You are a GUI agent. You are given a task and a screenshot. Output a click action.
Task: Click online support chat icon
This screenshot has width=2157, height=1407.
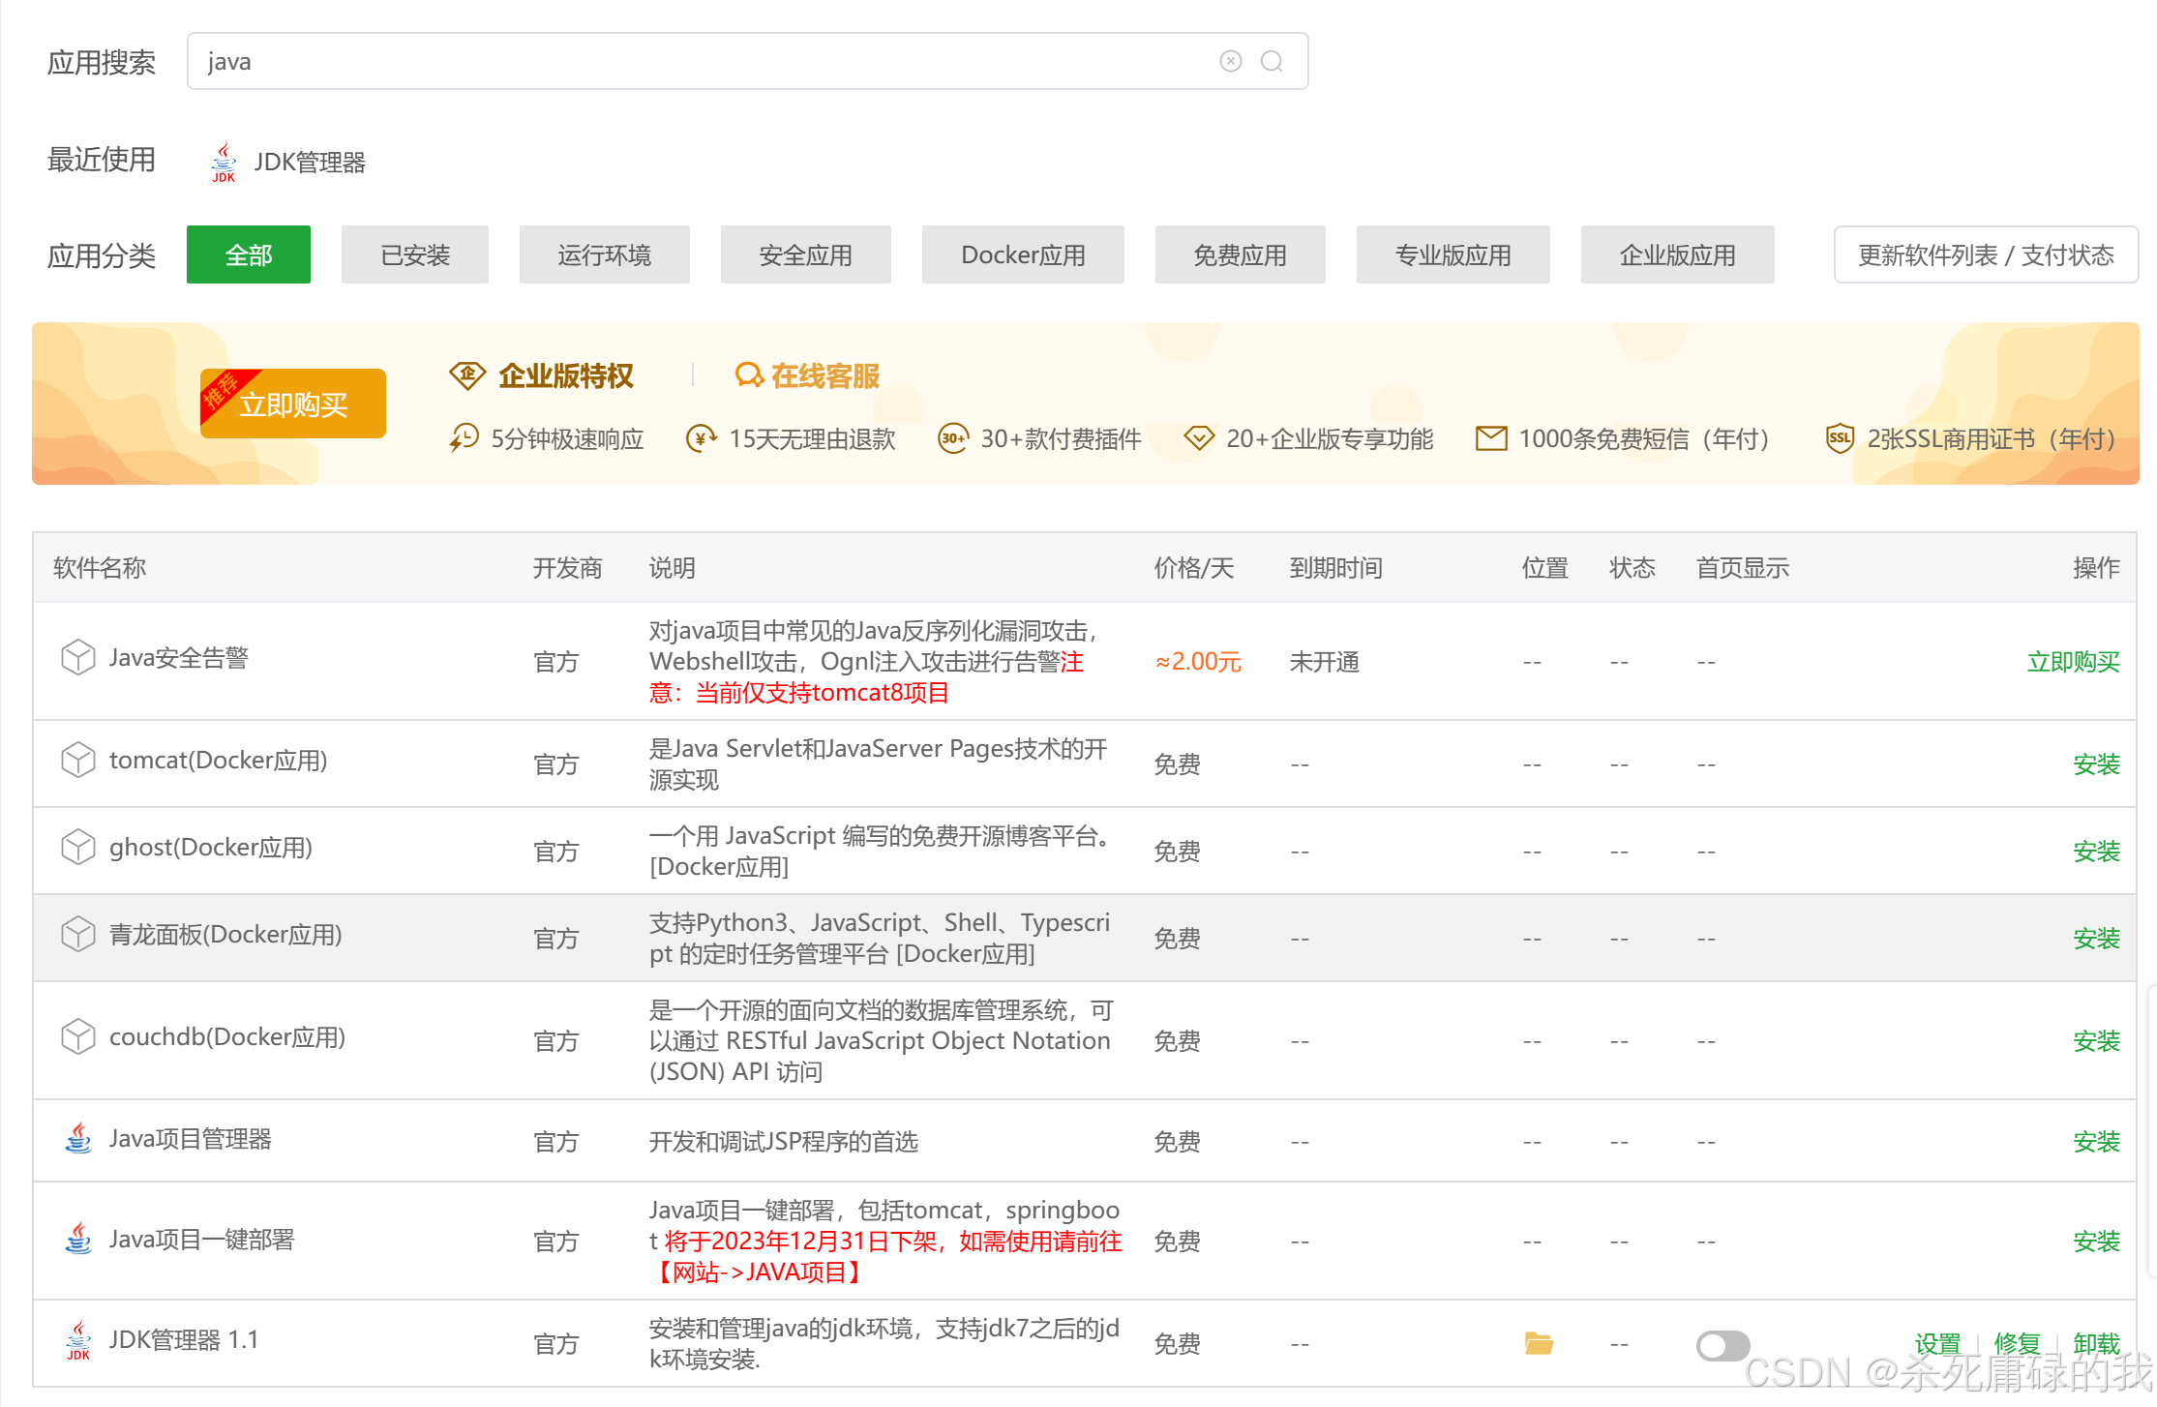(x=749, y=375)
